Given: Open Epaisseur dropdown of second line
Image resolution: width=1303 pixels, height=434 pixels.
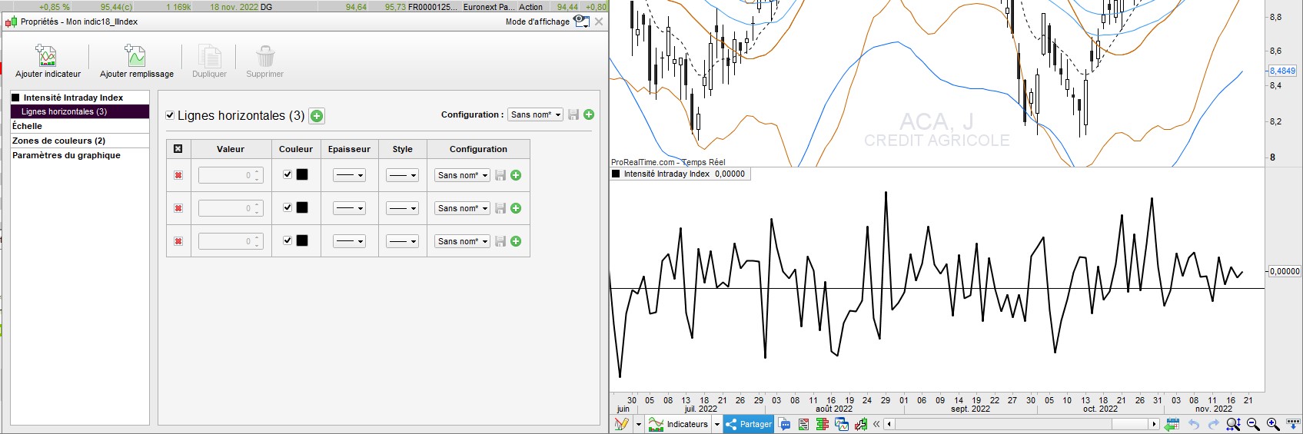Looking at the screenshot, I should (349, 208).
